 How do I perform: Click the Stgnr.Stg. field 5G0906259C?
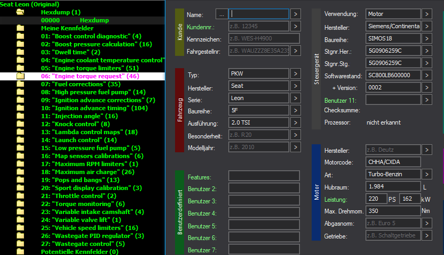click(x=393, y=63)
